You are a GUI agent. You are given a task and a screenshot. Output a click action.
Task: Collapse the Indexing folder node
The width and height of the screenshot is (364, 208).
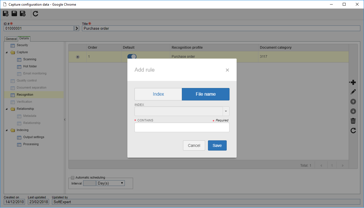pos(7,130)
